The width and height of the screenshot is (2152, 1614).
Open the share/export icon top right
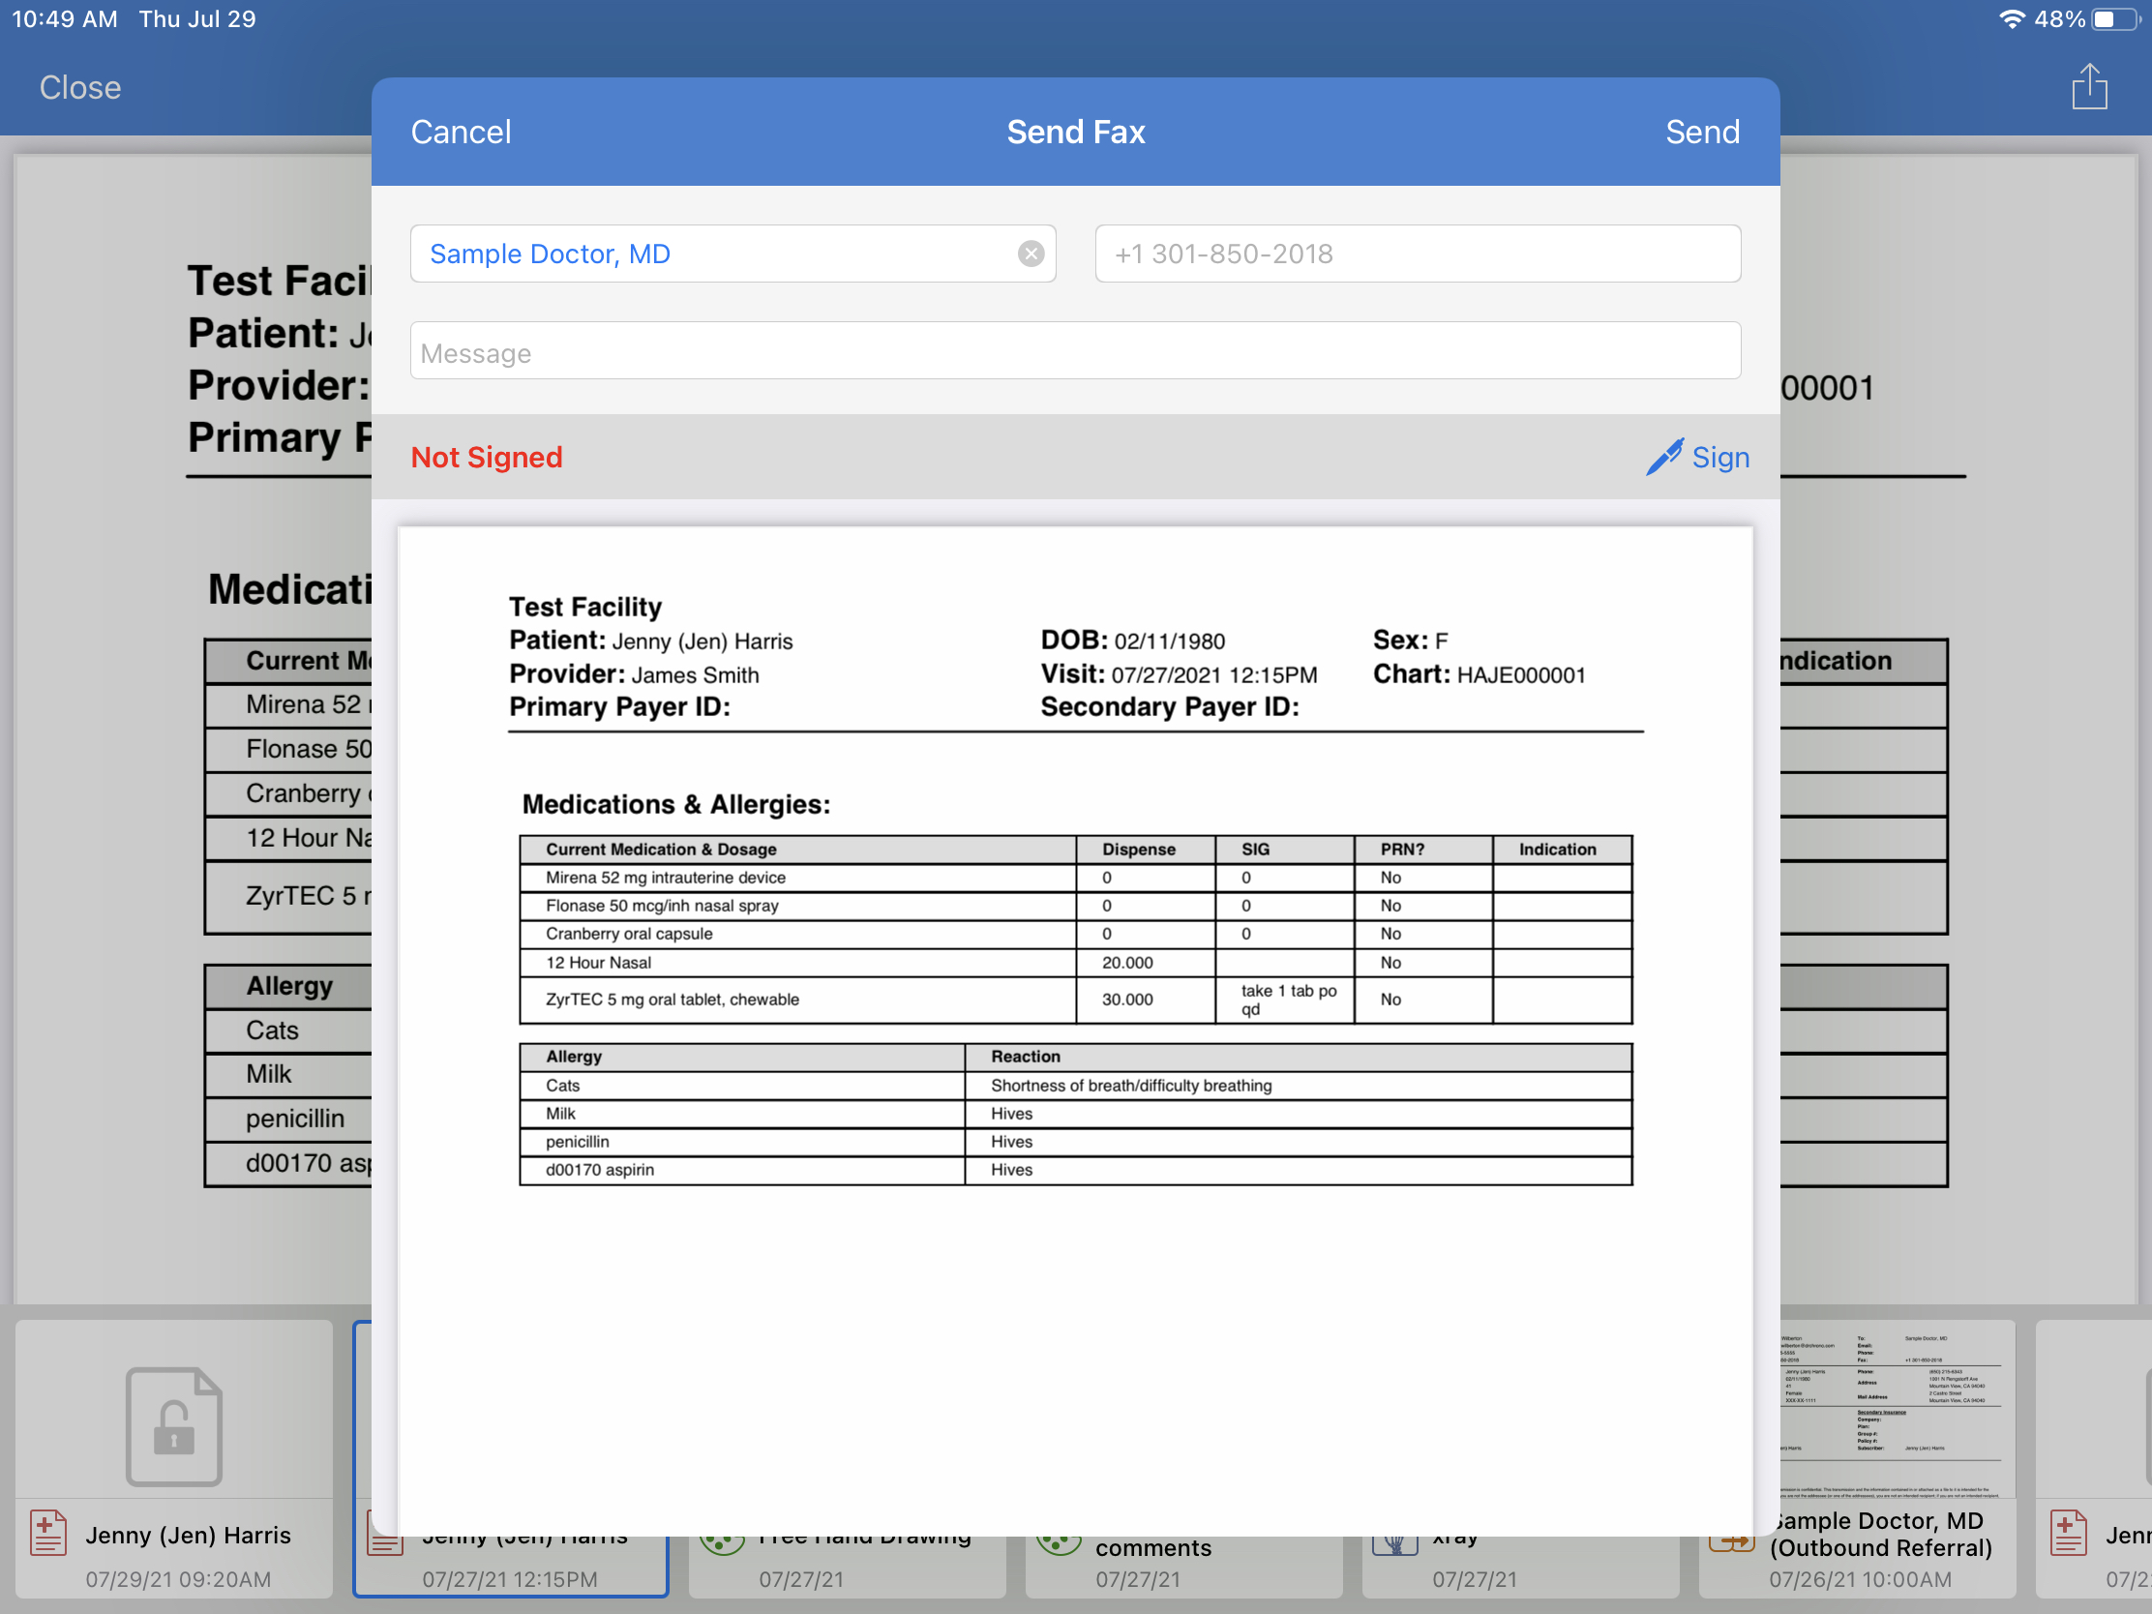[x=2089, y=85]
